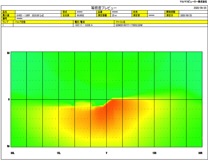This screenshot has width=208, height=160.
Task: Click the 30L horizontal axis label
Action: [13, 153]
